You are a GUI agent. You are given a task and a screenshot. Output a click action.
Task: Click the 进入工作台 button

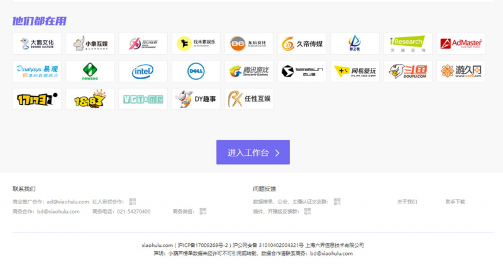point(253,152)
